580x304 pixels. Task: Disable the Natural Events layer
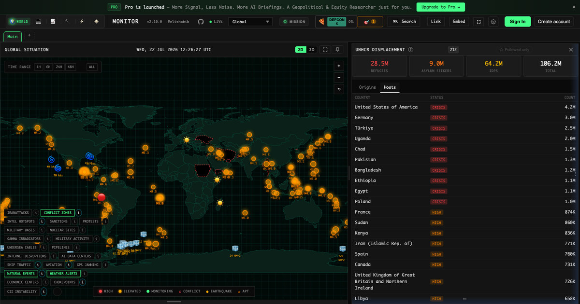coord(21,274)
